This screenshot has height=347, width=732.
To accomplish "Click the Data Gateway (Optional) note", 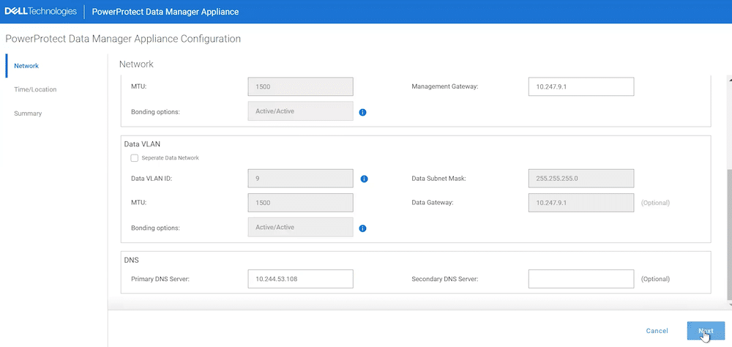I will coord(655,203).
